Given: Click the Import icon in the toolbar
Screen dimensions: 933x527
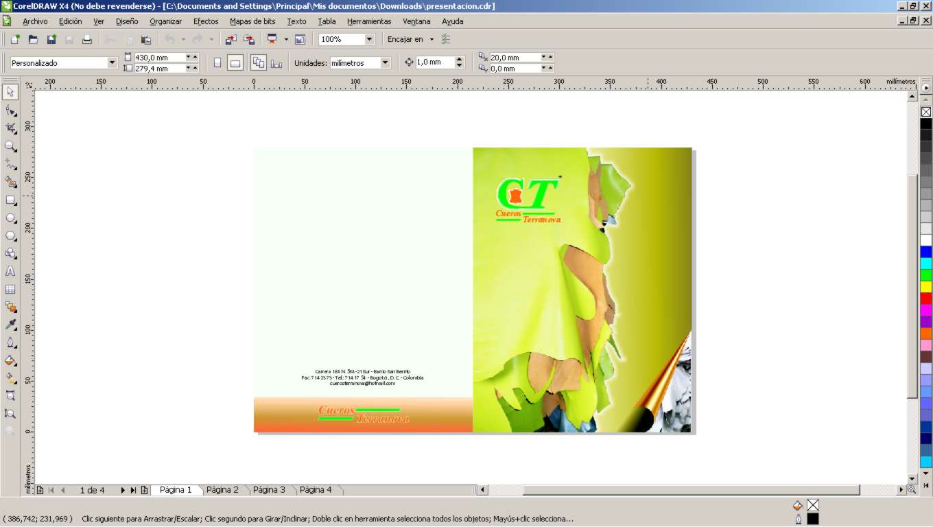Looking at the screenshot, I should pyautogui.click(x=231, y=40).
